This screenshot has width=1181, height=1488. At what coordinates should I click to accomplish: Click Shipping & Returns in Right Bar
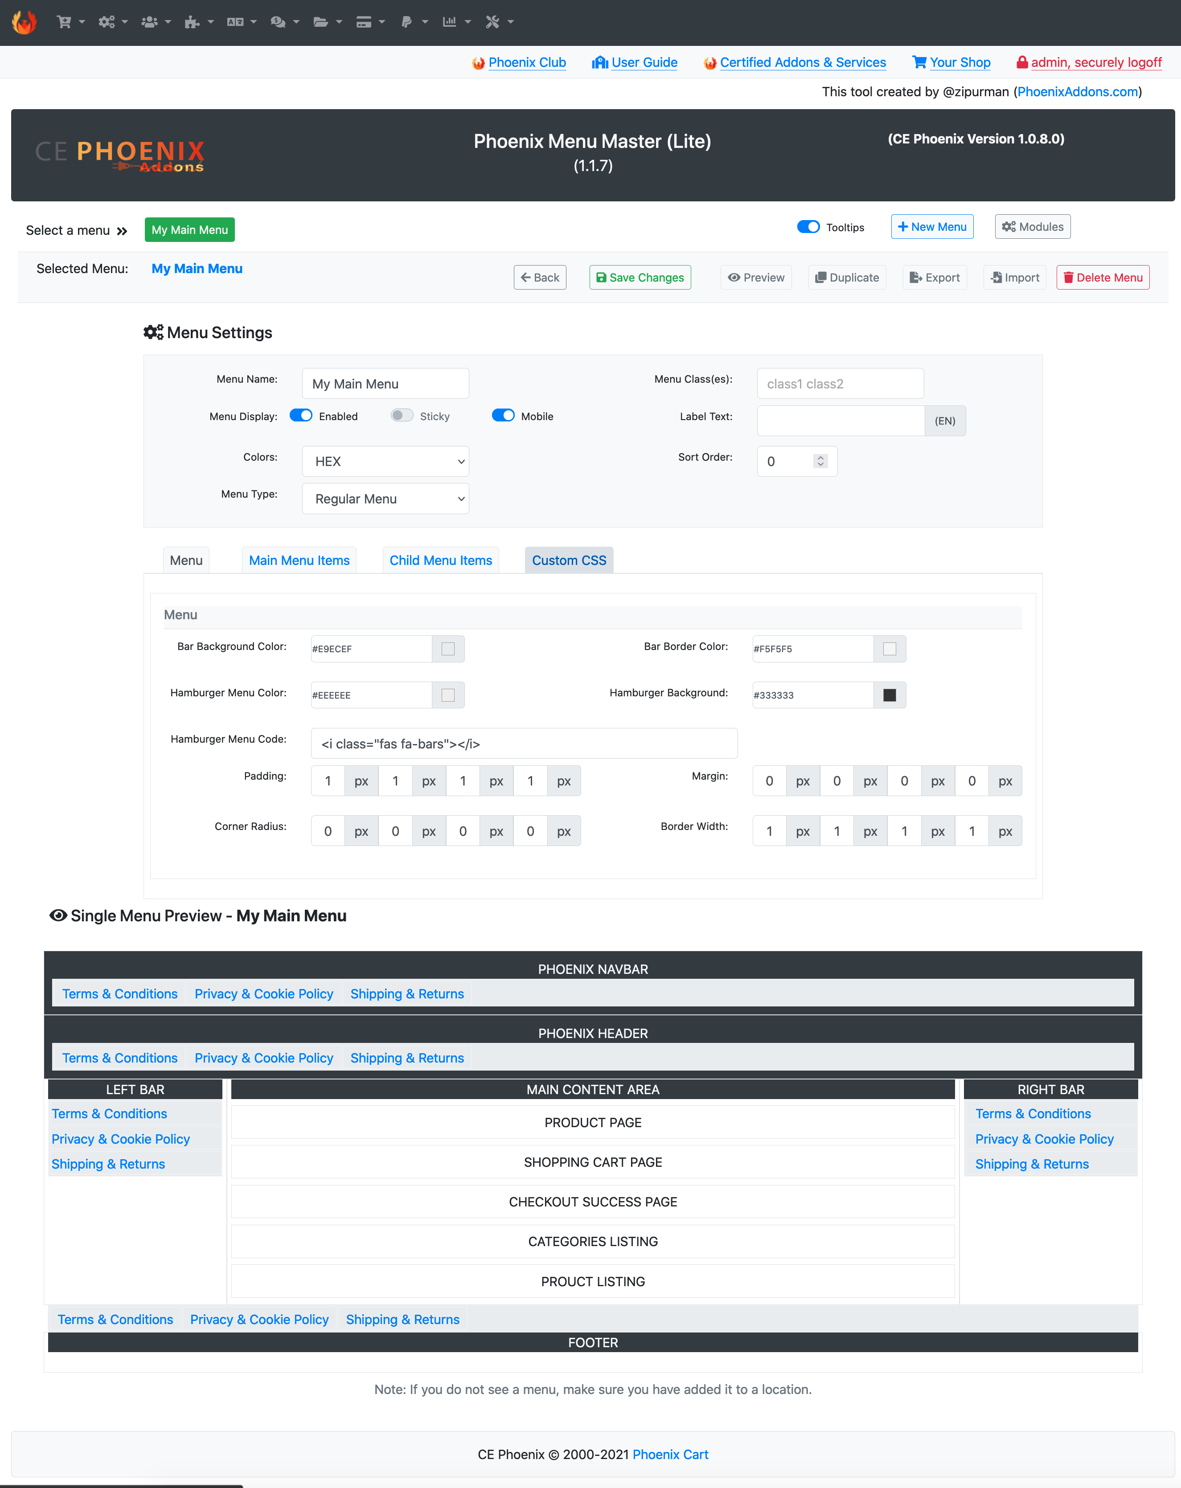coord(1031,1164)
